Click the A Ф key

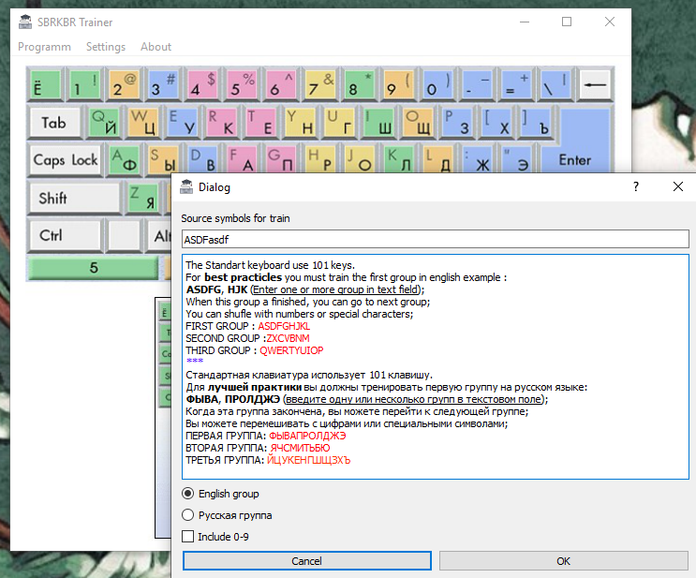[x=124, y=159]
